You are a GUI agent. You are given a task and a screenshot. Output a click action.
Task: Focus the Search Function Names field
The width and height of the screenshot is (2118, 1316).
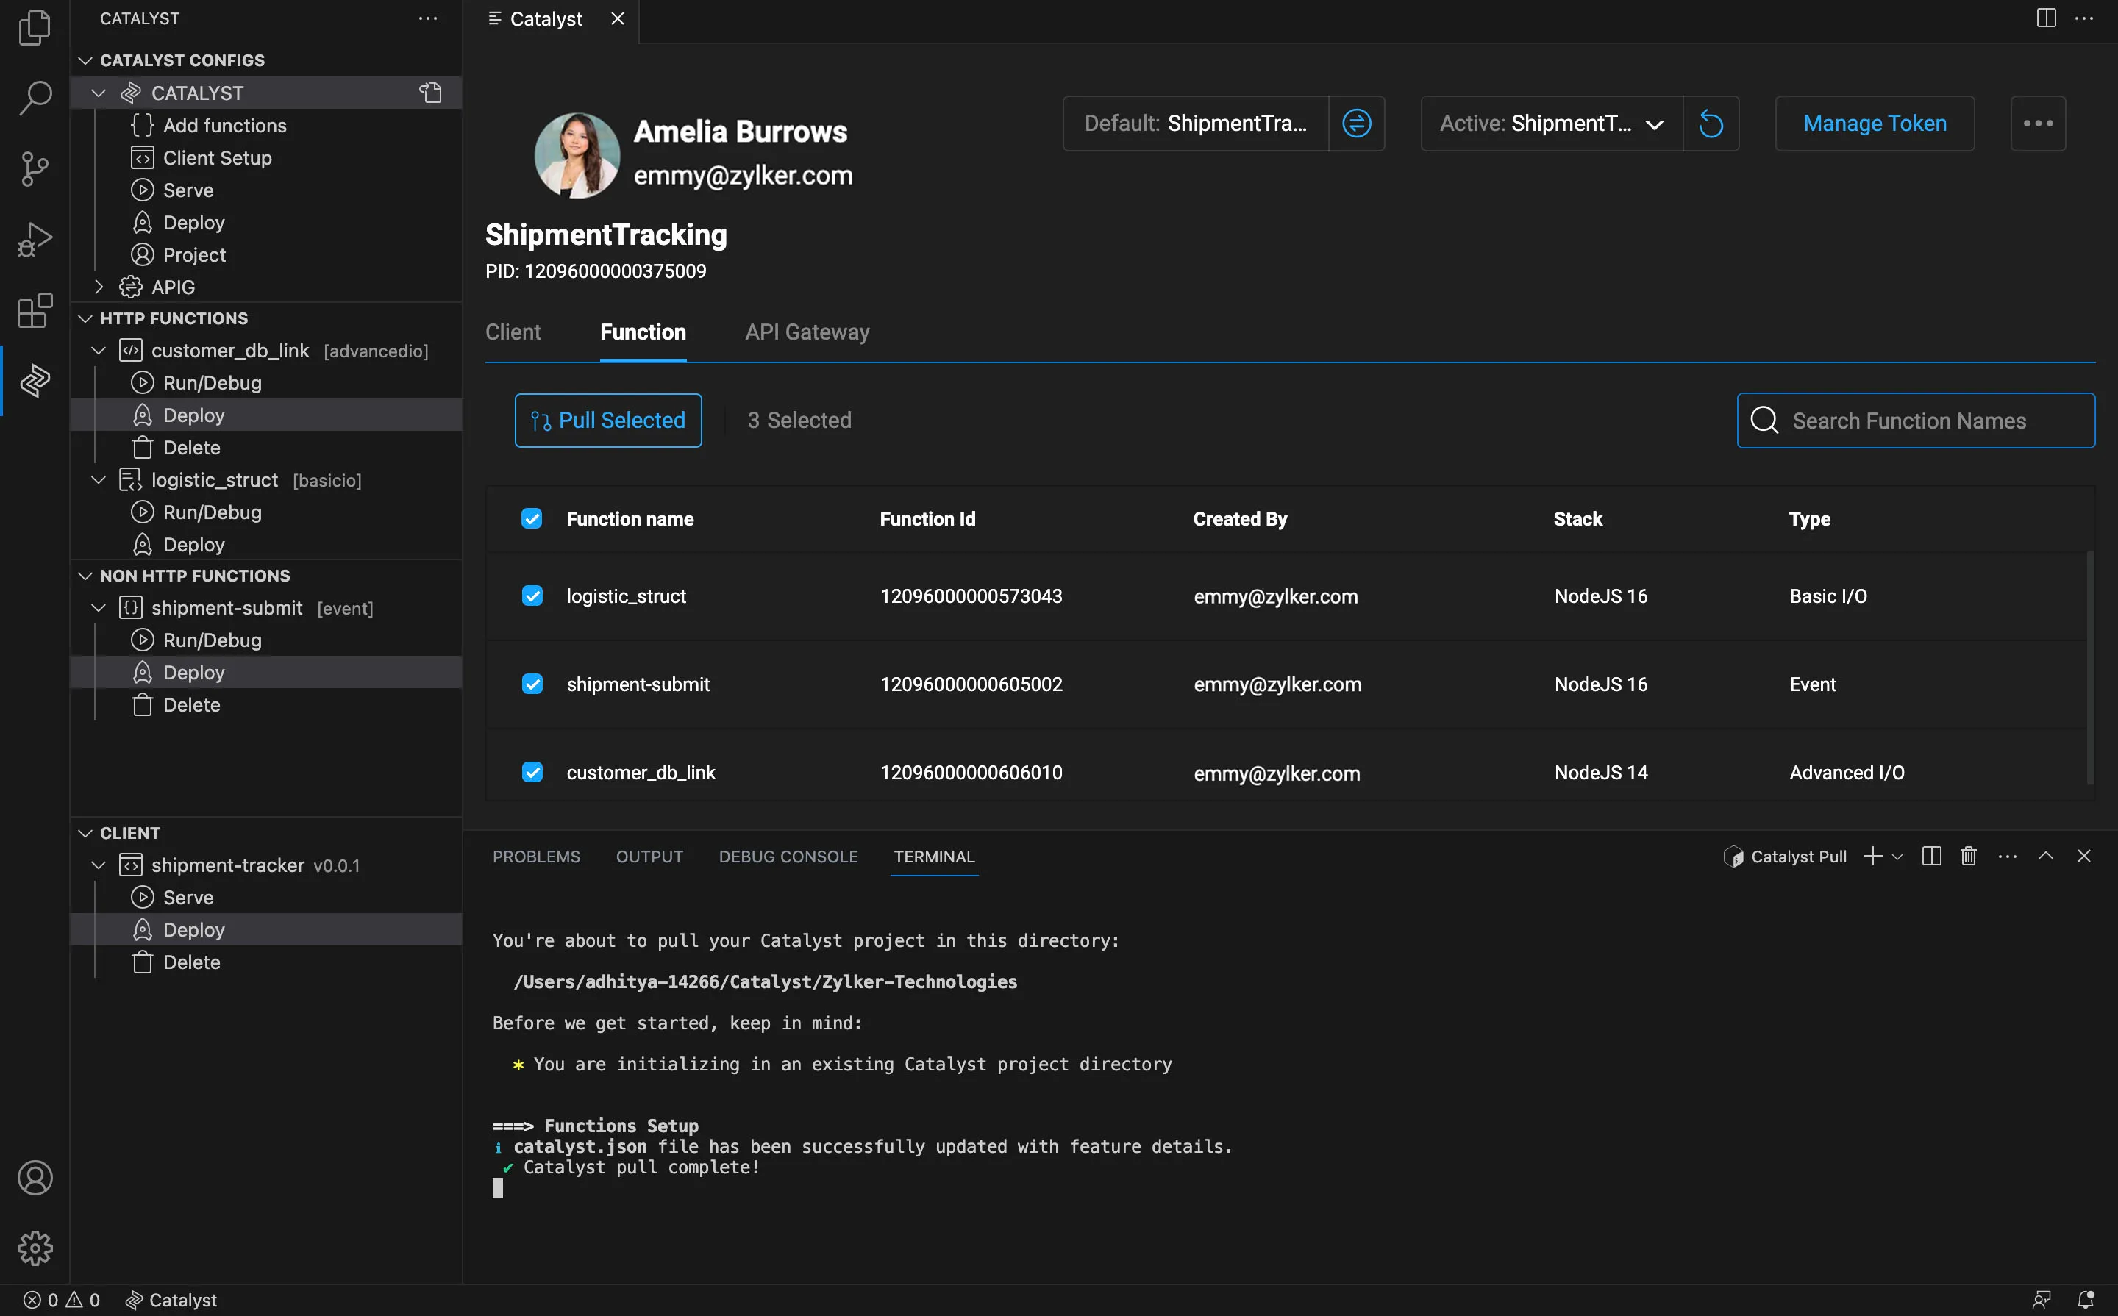[1916, 421]
